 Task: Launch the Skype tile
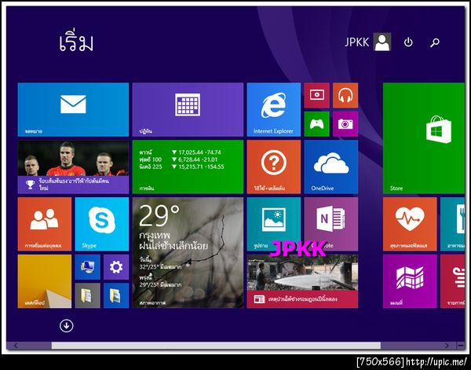[x=102, y=224]
